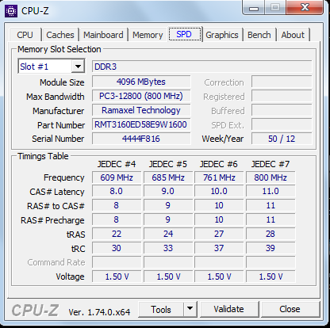Screen dimensions: 330x328
Task: Expand the Slot #1 memory slot dropdown
Action: (x=78, y=67)
